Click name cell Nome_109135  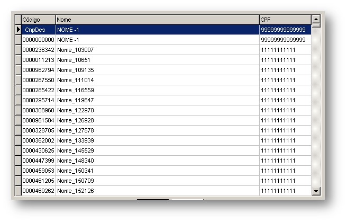click(157, 70)
